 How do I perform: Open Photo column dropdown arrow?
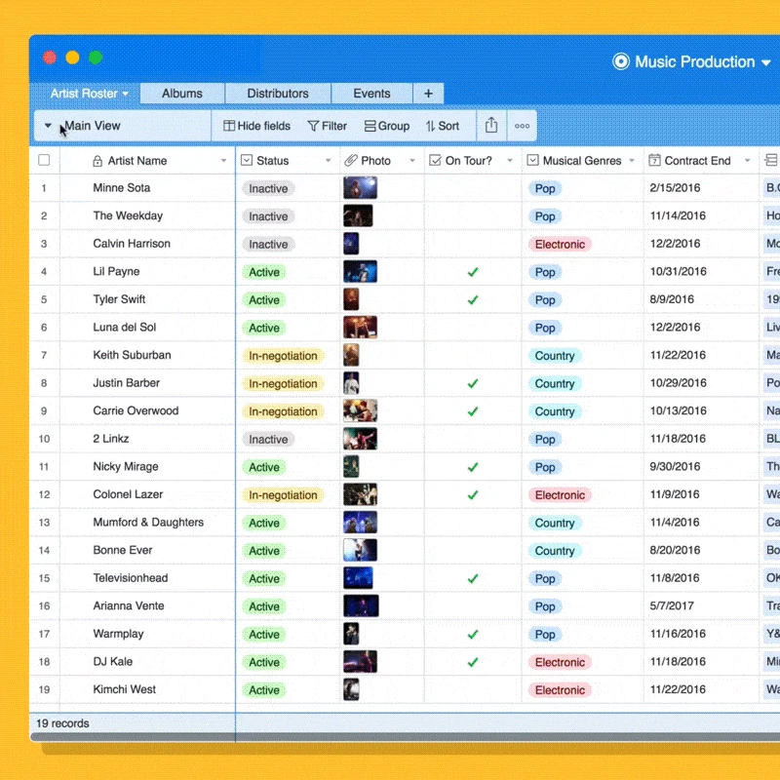click(411, 161)
